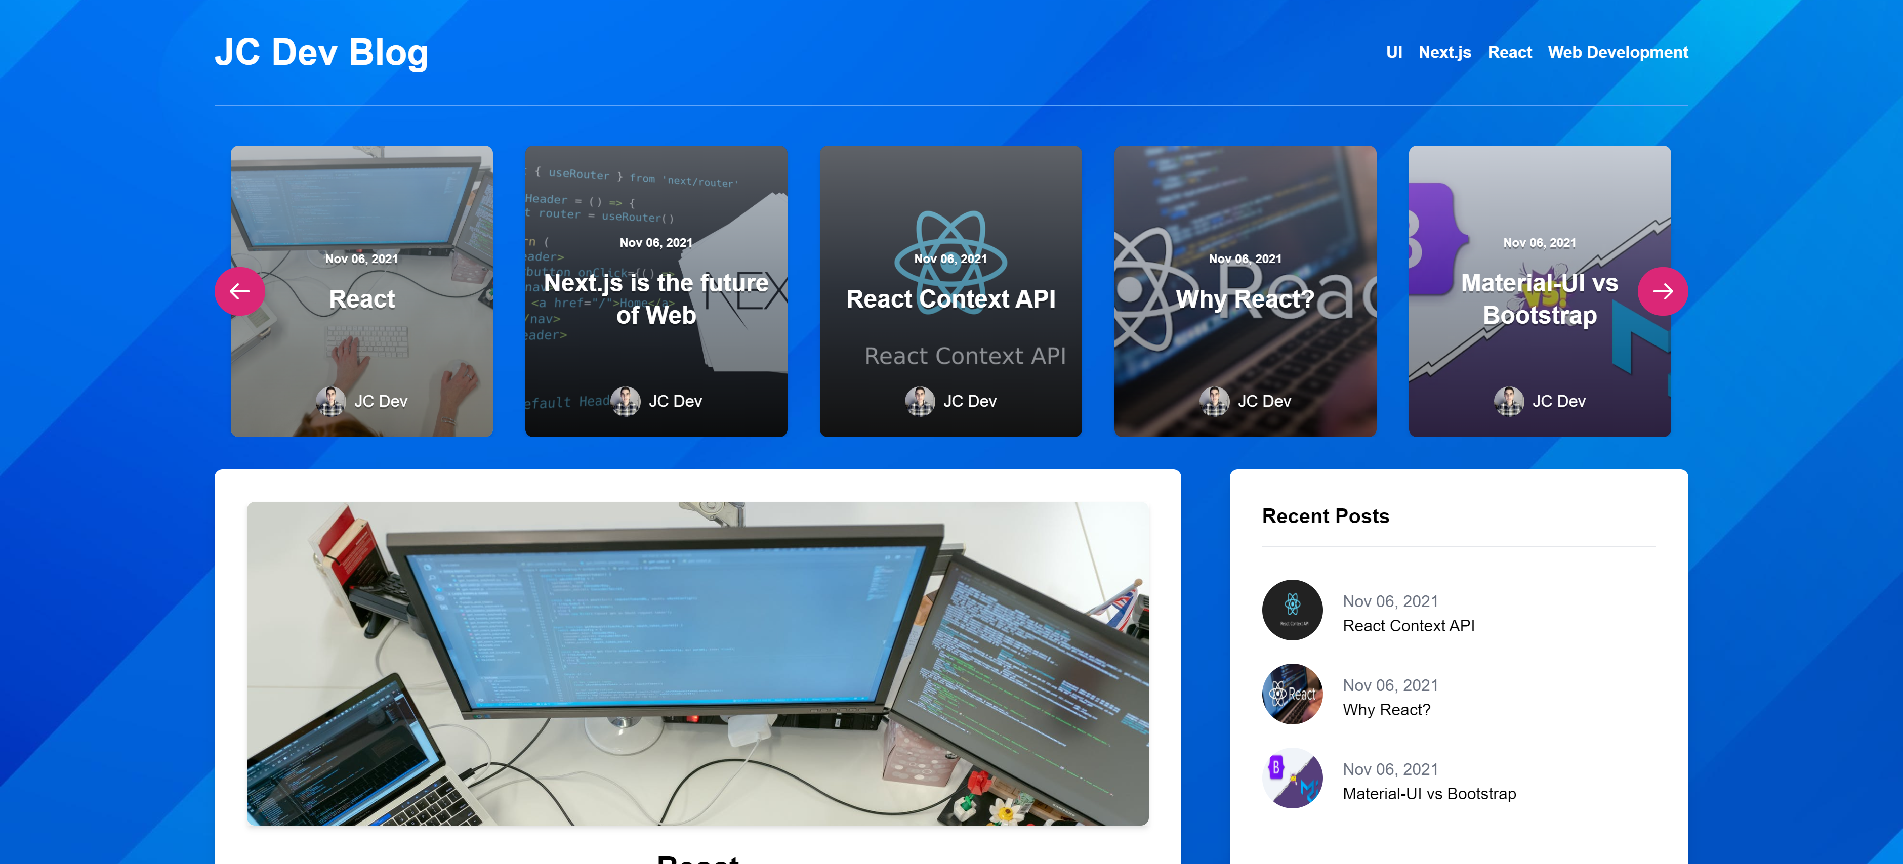1903x864 pixels.
Task: Click the author avatar on the Why React? card
Action: click(x=1215, y=401)
